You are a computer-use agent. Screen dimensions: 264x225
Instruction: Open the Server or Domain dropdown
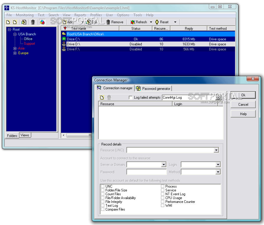tap(164, 165)
